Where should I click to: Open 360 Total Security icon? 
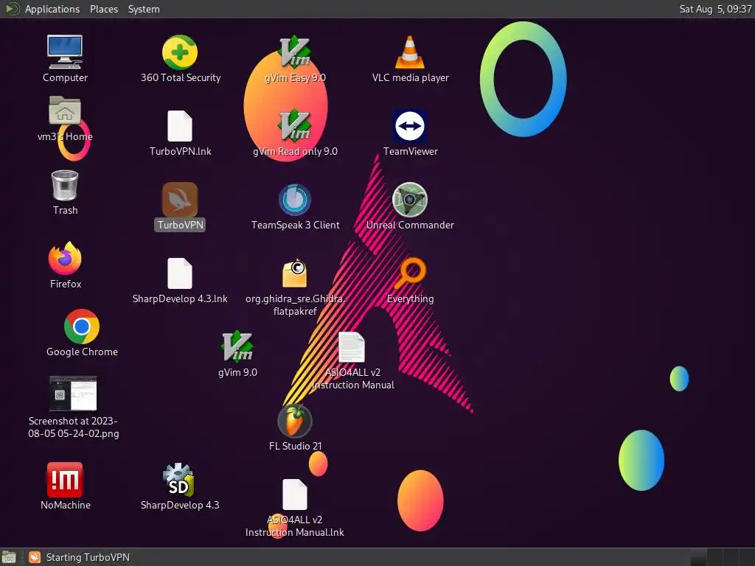coord(180,52)
